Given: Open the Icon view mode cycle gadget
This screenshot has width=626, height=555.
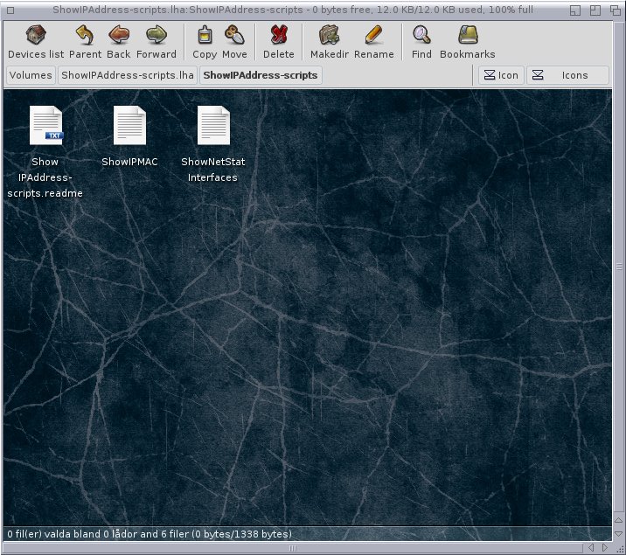Looking at the screenshot, I should tap(502, 75).
